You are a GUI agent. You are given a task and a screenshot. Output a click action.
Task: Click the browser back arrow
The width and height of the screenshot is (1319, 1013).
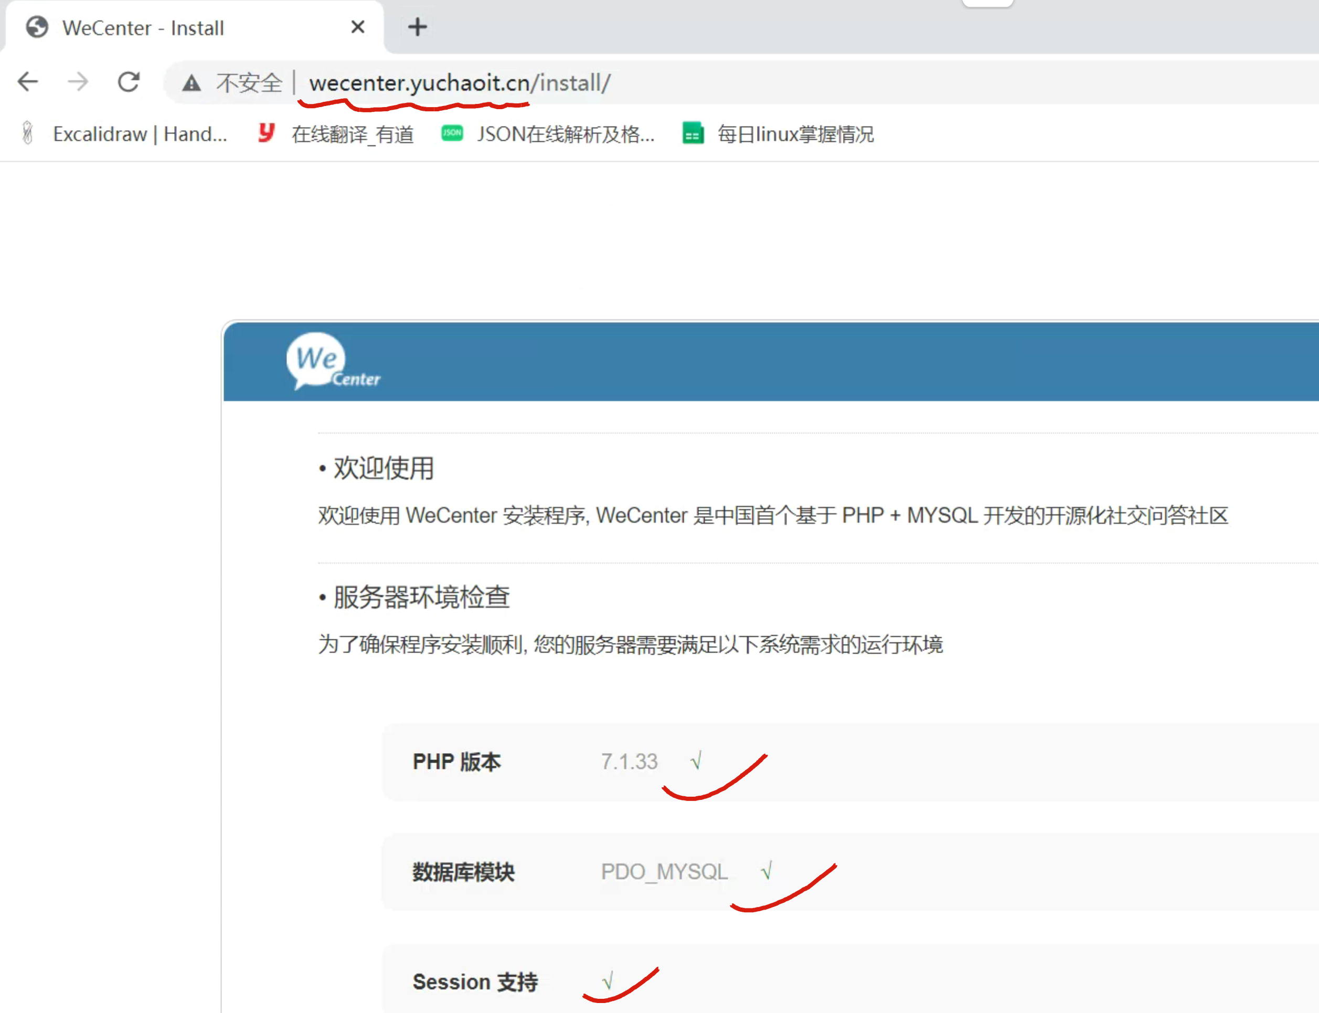28,81
